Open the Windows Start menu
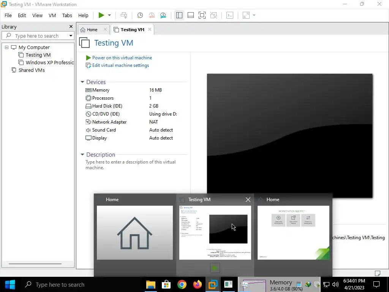389x292 pixels. [10, 284]
